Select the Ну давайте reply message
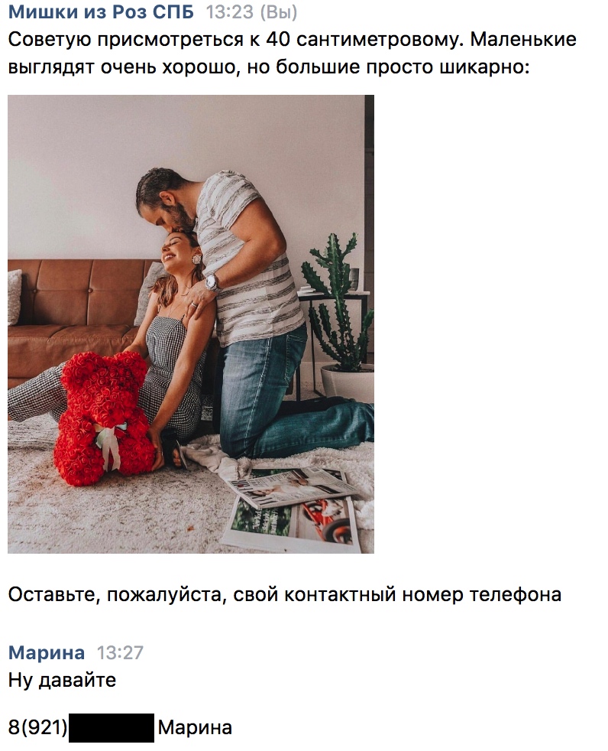Viewport: 608px width, 751px height. [x=62, y=680]
